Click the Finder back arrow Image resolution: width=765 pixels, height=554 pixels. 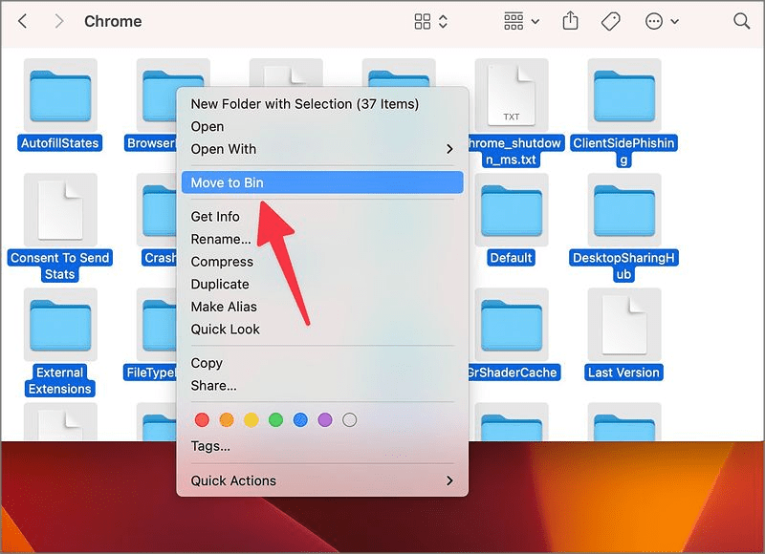tap(23, 21)
